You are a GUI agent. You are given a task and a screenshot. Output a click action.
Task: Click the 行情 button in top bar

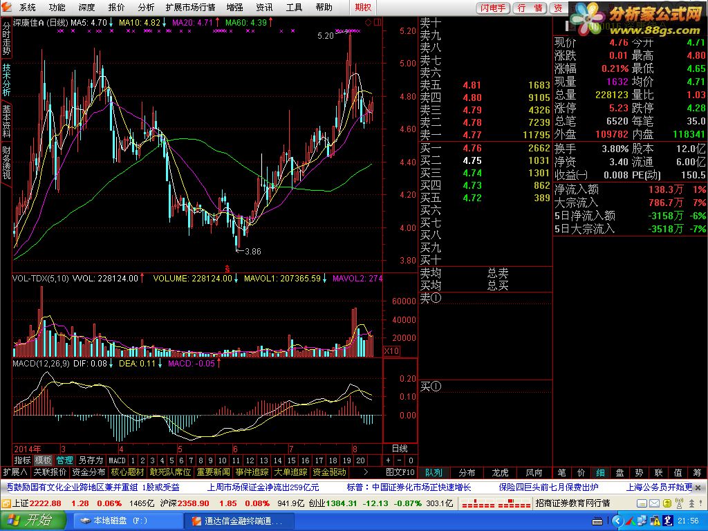(x=530, y=8)
